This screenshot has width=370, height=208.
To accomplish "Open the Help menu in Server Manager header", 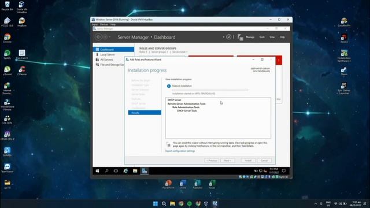I will click(282, 37).
